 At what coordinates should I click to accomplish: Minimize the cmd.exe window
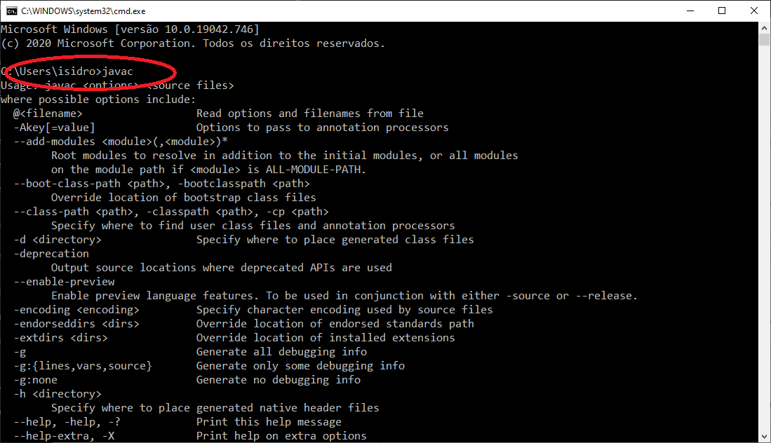pos(690,11)
